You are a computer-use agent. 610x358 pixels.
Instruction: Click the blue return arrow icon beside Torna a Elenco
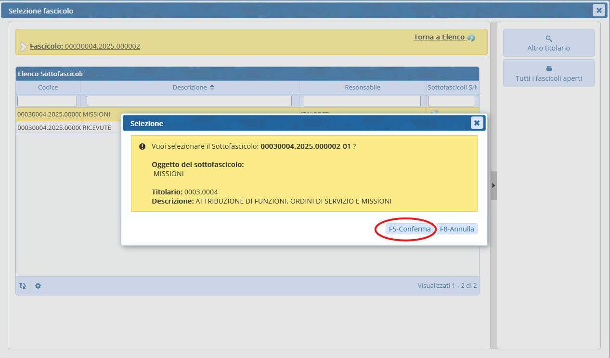[x=471, y=38]
